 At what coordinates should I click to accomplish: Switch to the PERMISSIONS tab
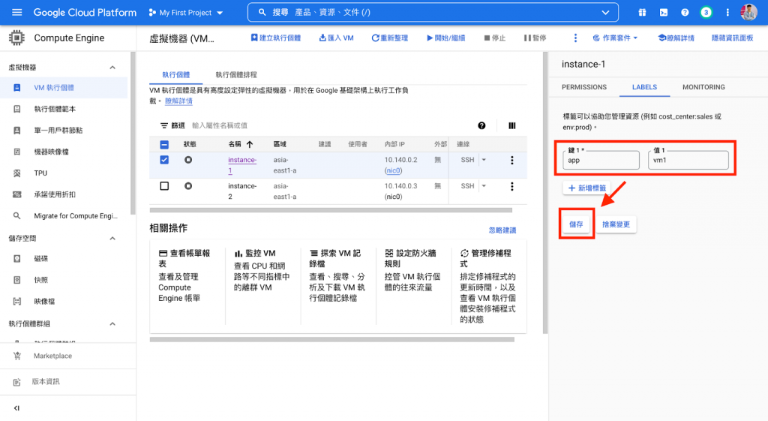[x=583, y=87]
